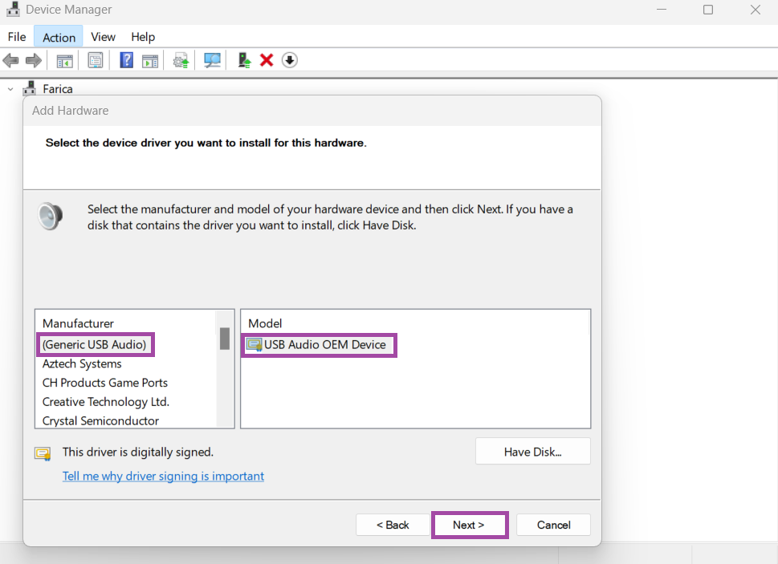Image resolution: width=778 pixels, height=564 pixels.
Task: Open the File menu
Action: point(17,37)
